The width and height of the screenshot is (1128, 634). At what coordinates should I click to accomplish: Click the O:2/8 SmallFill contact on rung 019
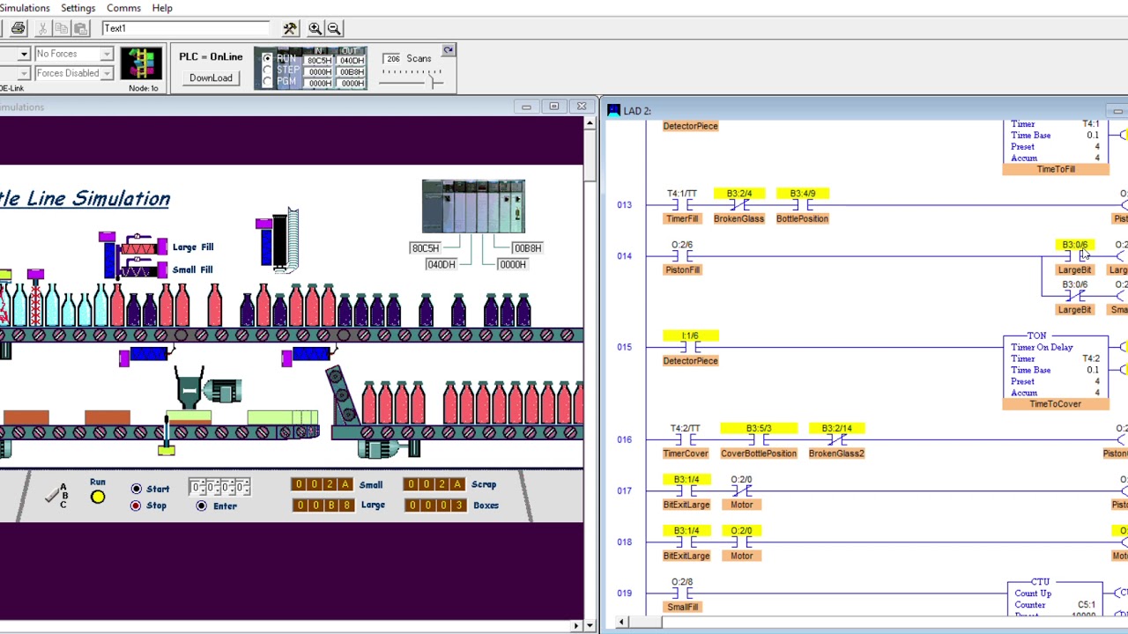point(682,593)
